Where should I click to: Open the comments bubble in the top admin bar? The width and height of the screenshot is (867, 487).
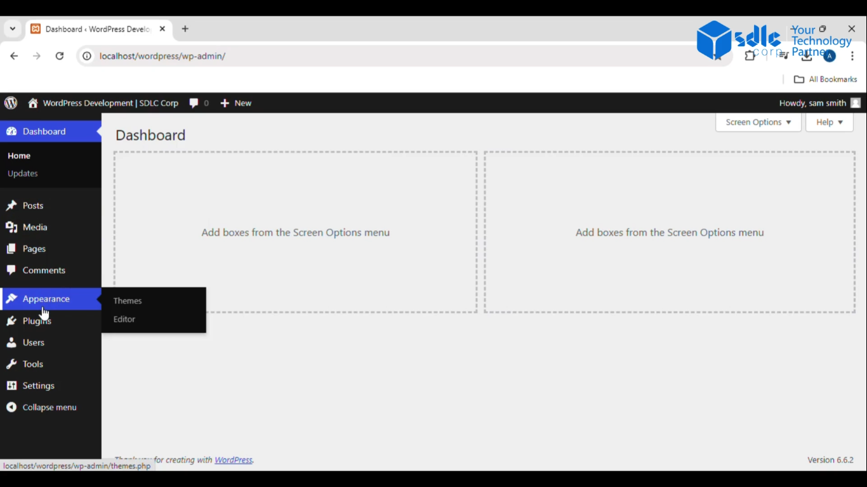click(199, 103)
